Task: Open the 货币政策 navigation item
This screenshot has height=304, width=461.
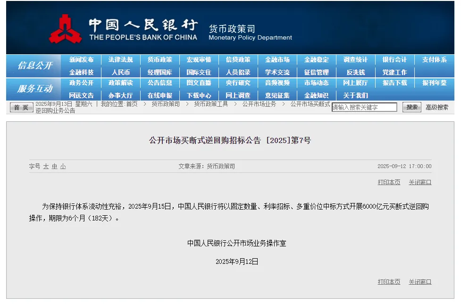Action: (x=159, y=60)
